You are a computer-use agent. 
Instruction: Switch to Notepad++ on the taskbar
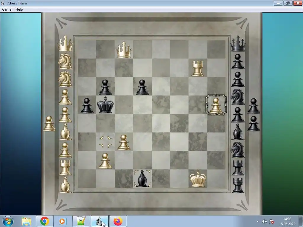[81, 221]
